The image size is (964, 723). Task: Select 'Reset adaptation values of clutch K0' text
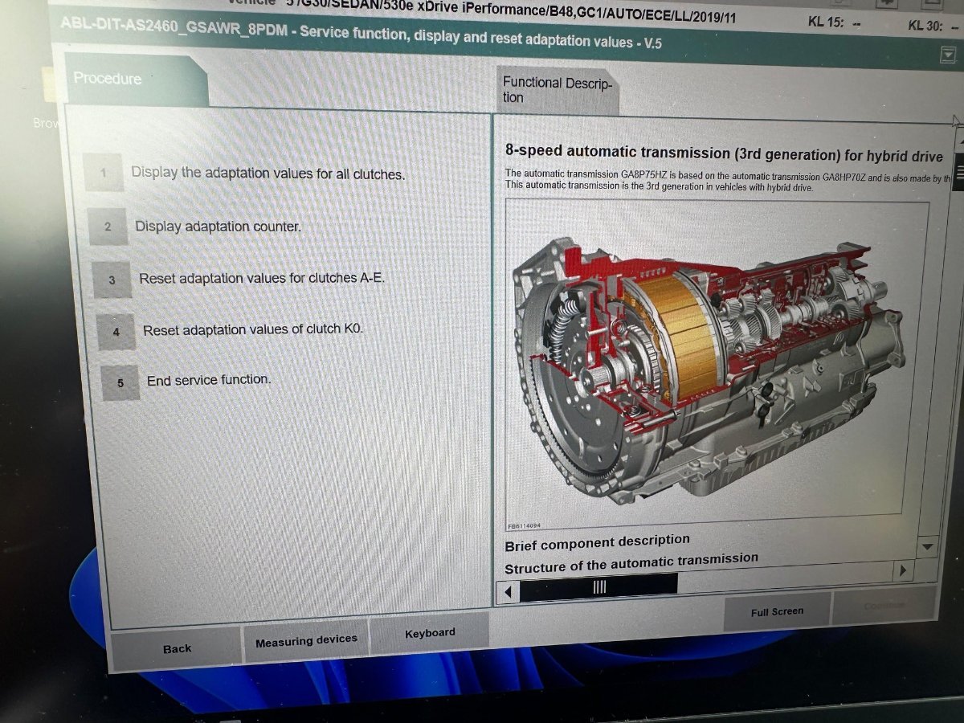(x=253, y=329)
